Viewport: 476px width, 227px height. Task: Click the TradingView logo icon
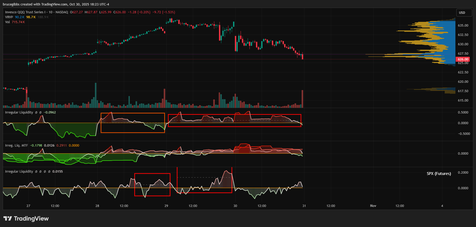[8, 218]
